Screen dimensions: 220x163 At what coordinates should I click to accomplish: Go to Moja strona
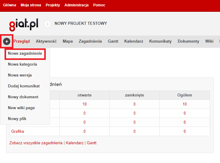tap(31, 5)
